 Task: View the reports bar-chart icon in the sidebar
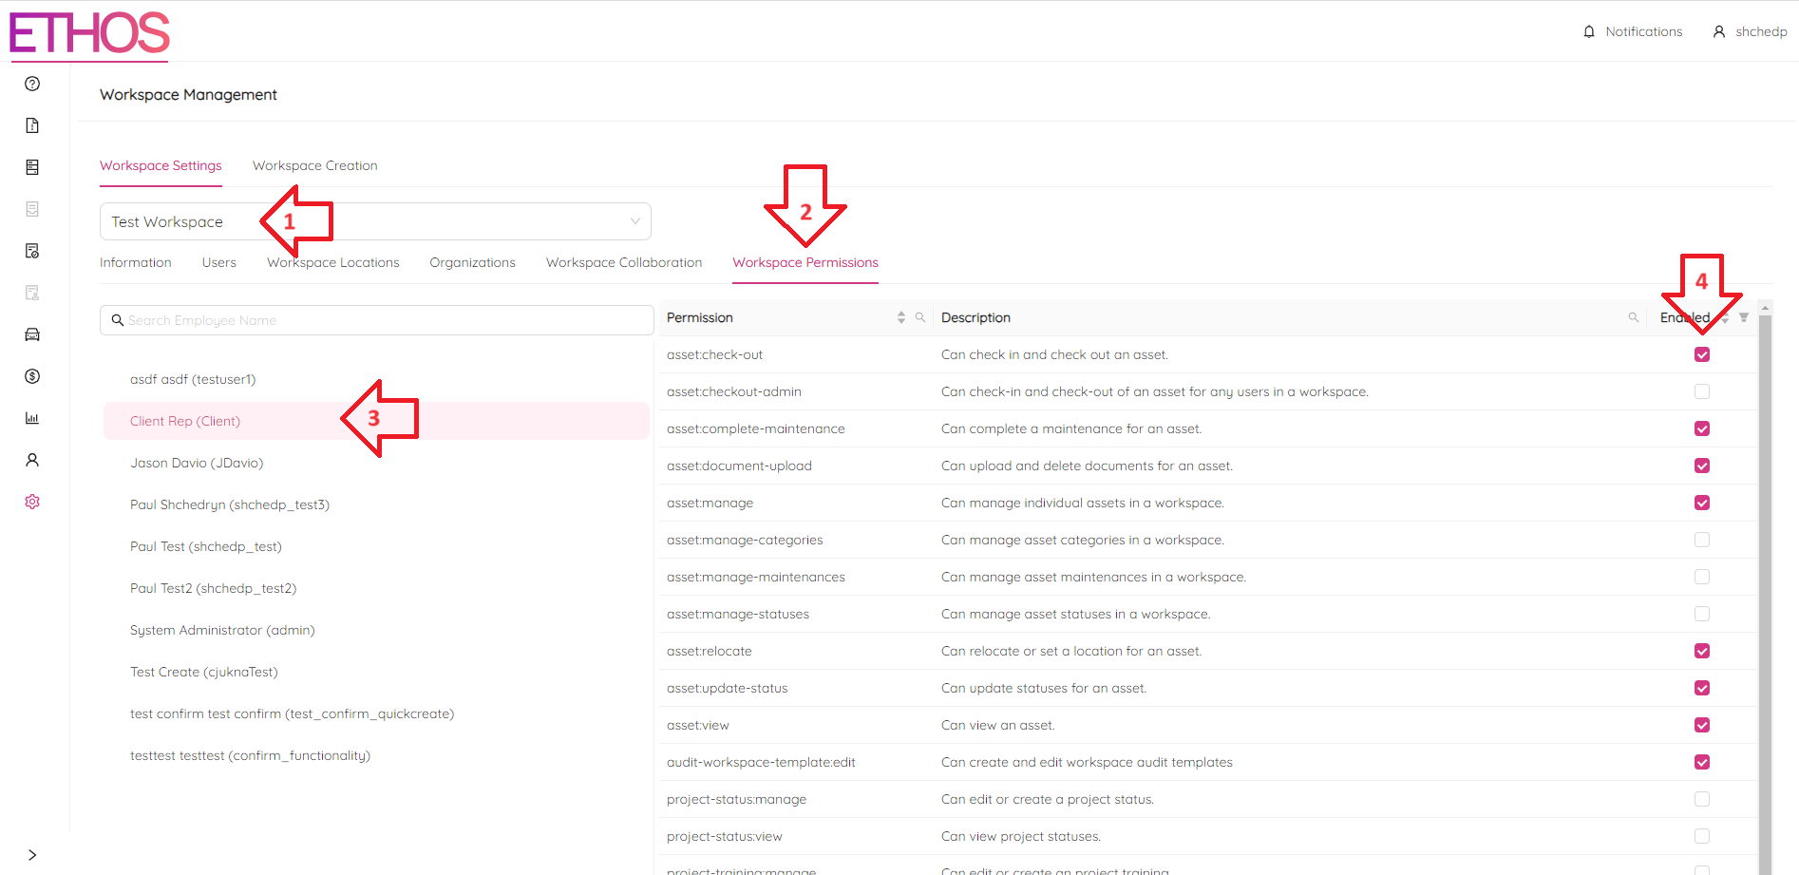click(31, 417)
